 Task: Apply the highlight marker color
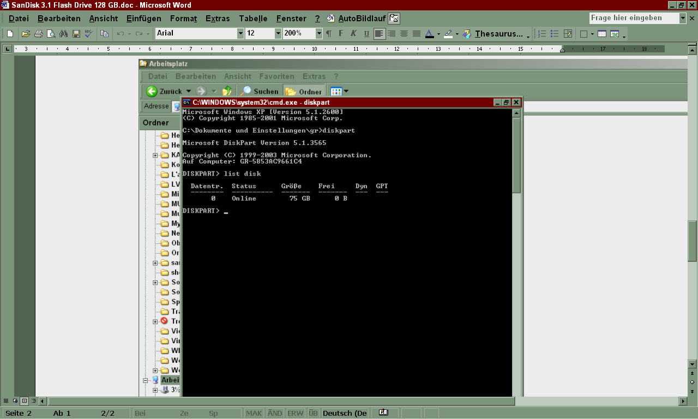[x=448, y=34]
